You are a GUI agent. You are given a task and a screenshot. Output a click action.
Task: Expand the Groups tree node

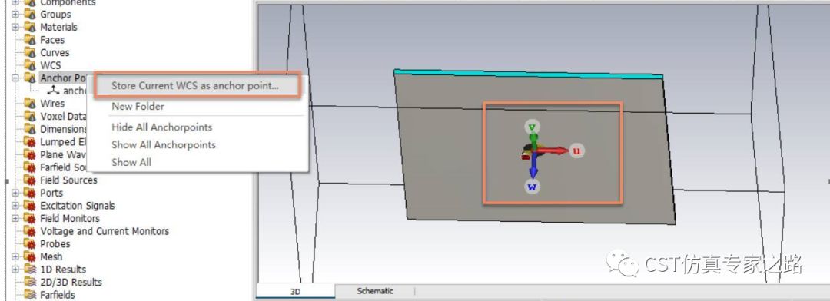click(15, 15)
